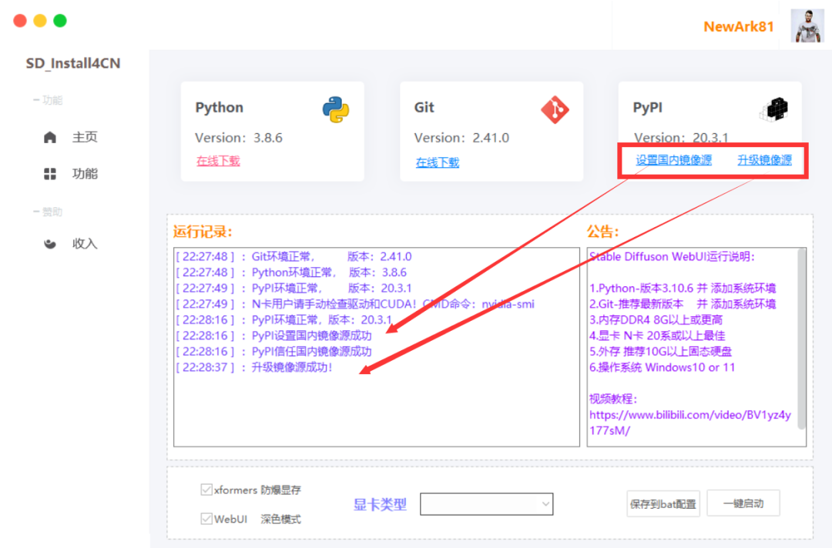The image size is (832, 548).
Task: Open the NewArk81 avatar picture
Action: (807, 25)
